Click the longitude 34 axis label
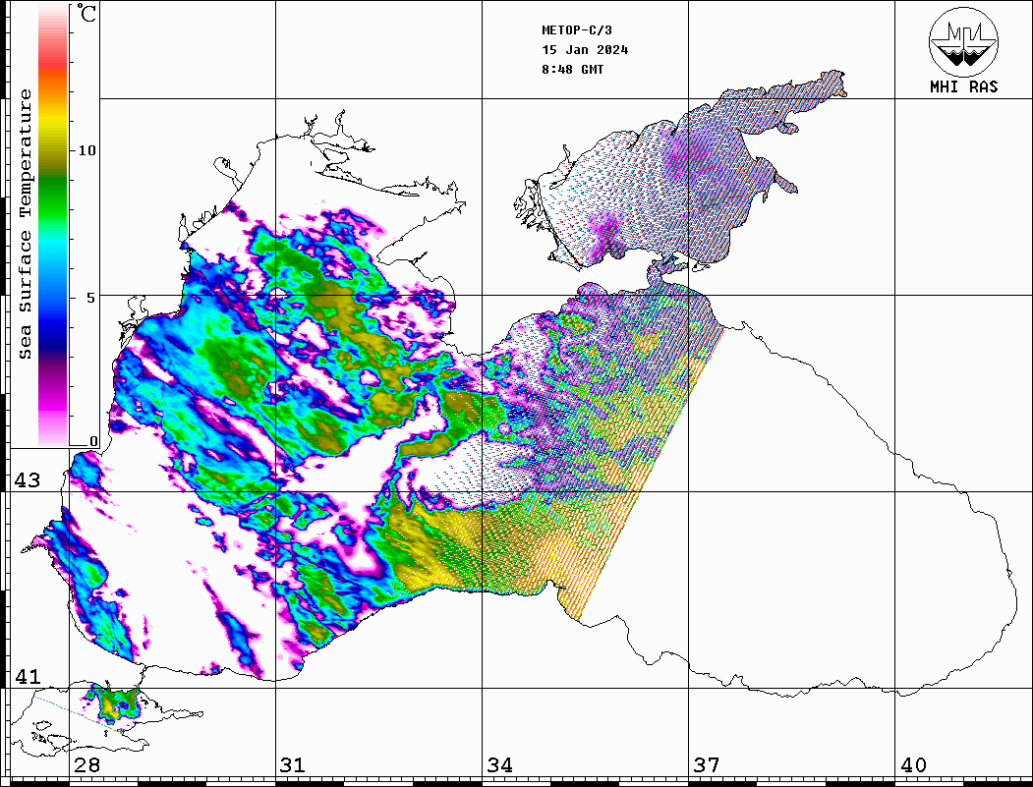This screenshot has width=1033, height=787. tap(498, 765)
